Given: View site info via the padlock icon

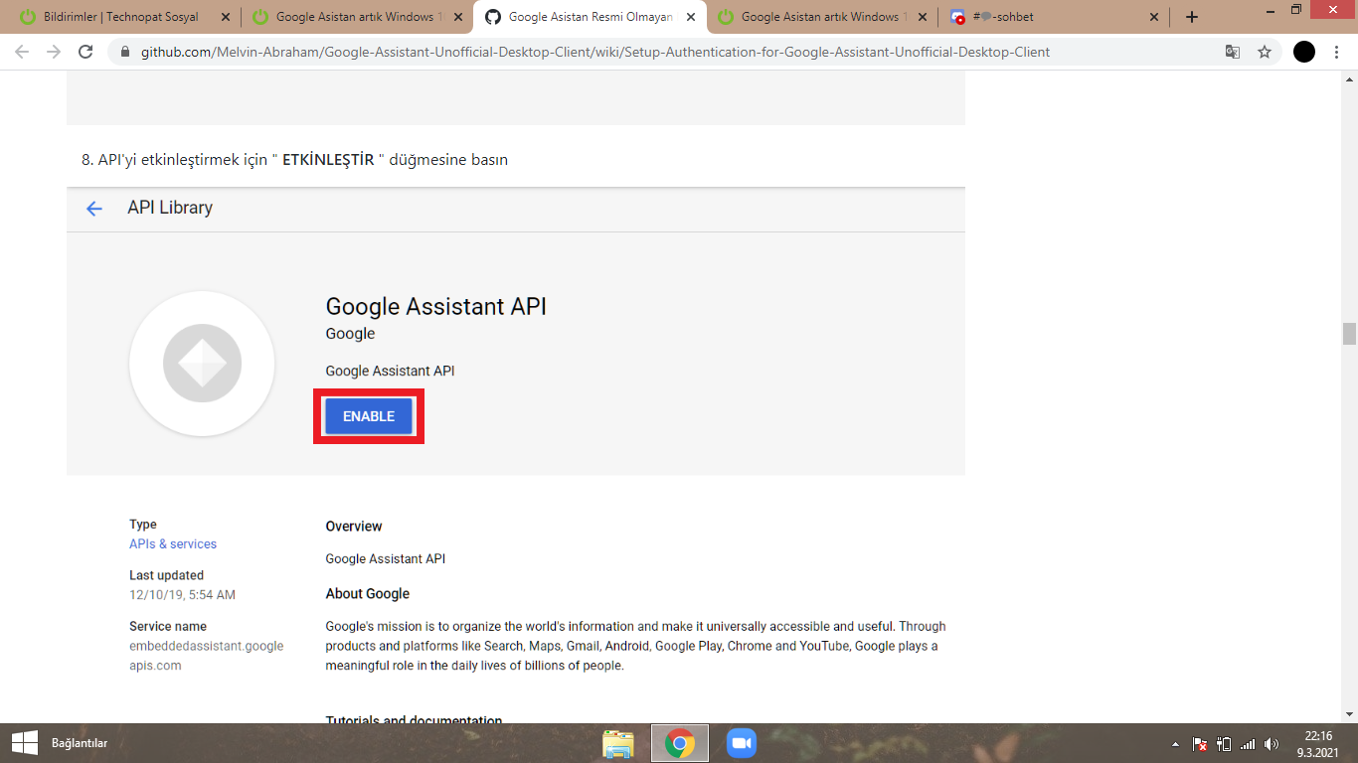Looking at the screenshot, I should click(125, 52).
